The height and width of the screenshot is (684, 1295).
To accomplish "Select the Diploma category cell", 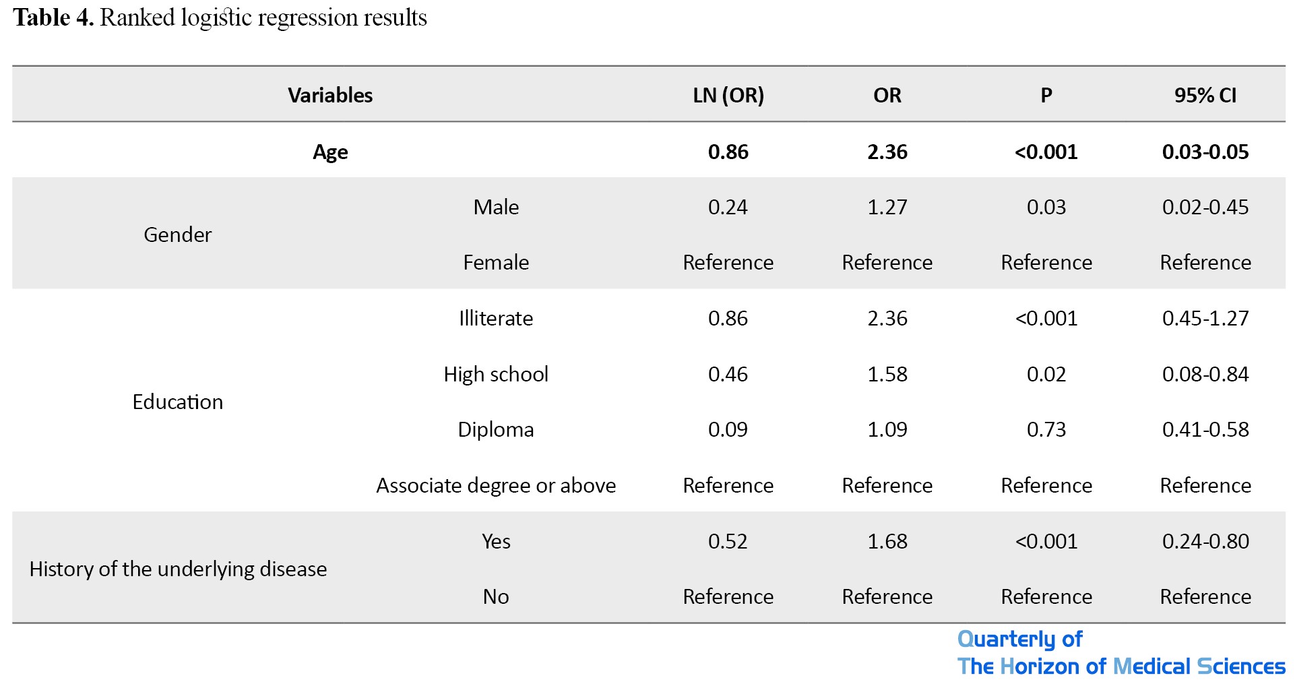I will pos(496,429).
